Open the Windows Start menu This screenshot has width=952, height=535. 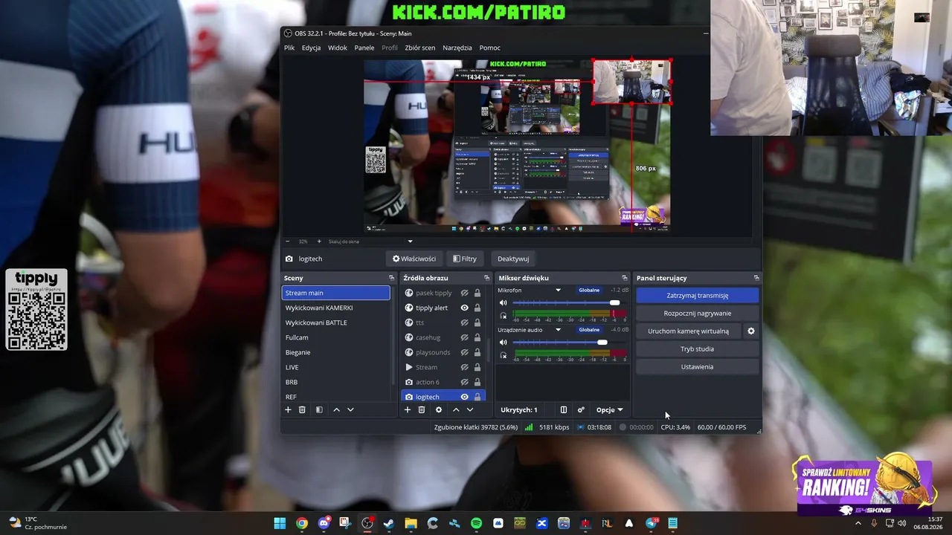(x=280, y=523)
